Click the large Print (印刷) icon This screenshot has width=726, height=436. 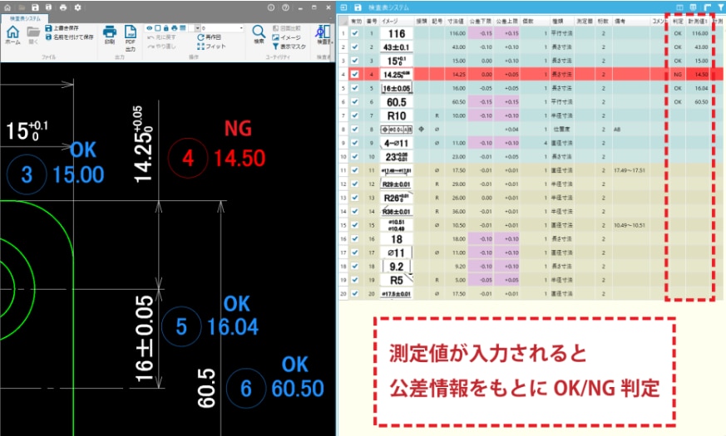pyautogui.click(x=110, y=35)
